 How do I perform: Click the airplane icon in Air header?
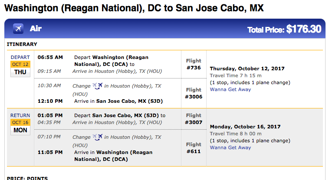(x=18, y=29)
